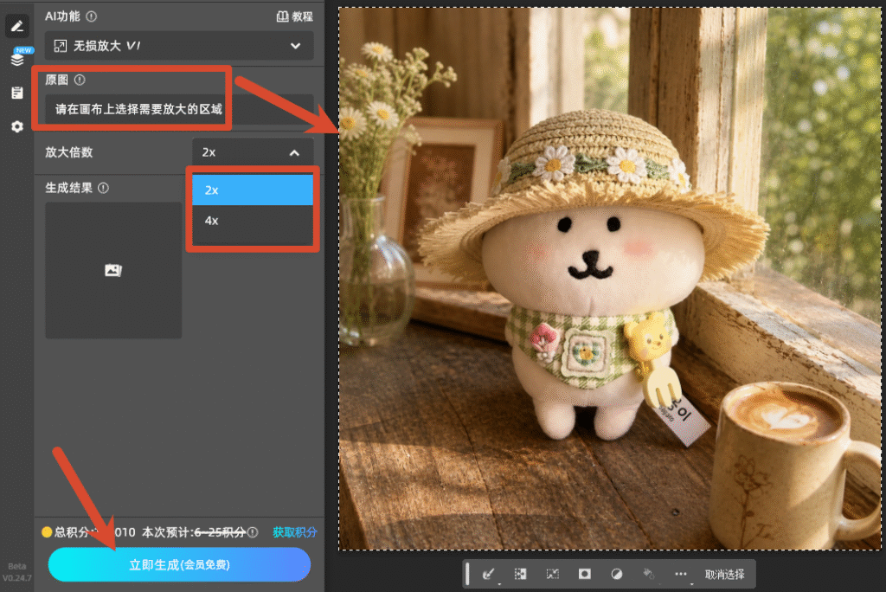
Task: Click the 放大倍数 label
Action: click(69, 152)
